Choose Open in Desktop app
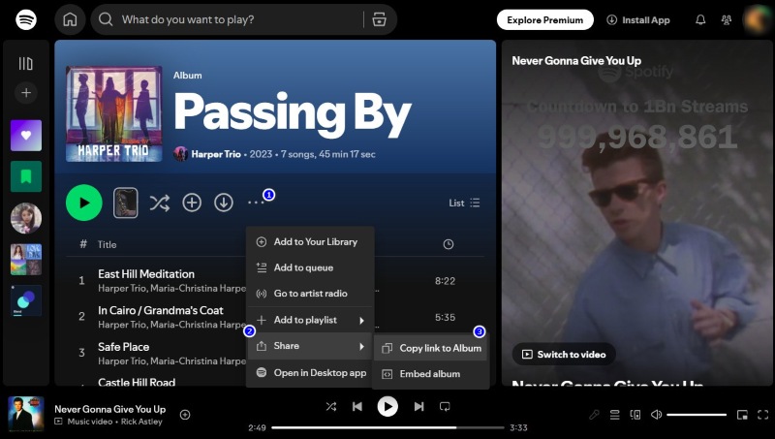The height and width of the screenshot is (439, 775). pos(310,373)
